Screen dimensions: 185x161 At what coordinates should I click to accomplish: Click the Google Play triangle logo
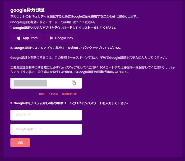pyautogui.click(x=52, y=38)
